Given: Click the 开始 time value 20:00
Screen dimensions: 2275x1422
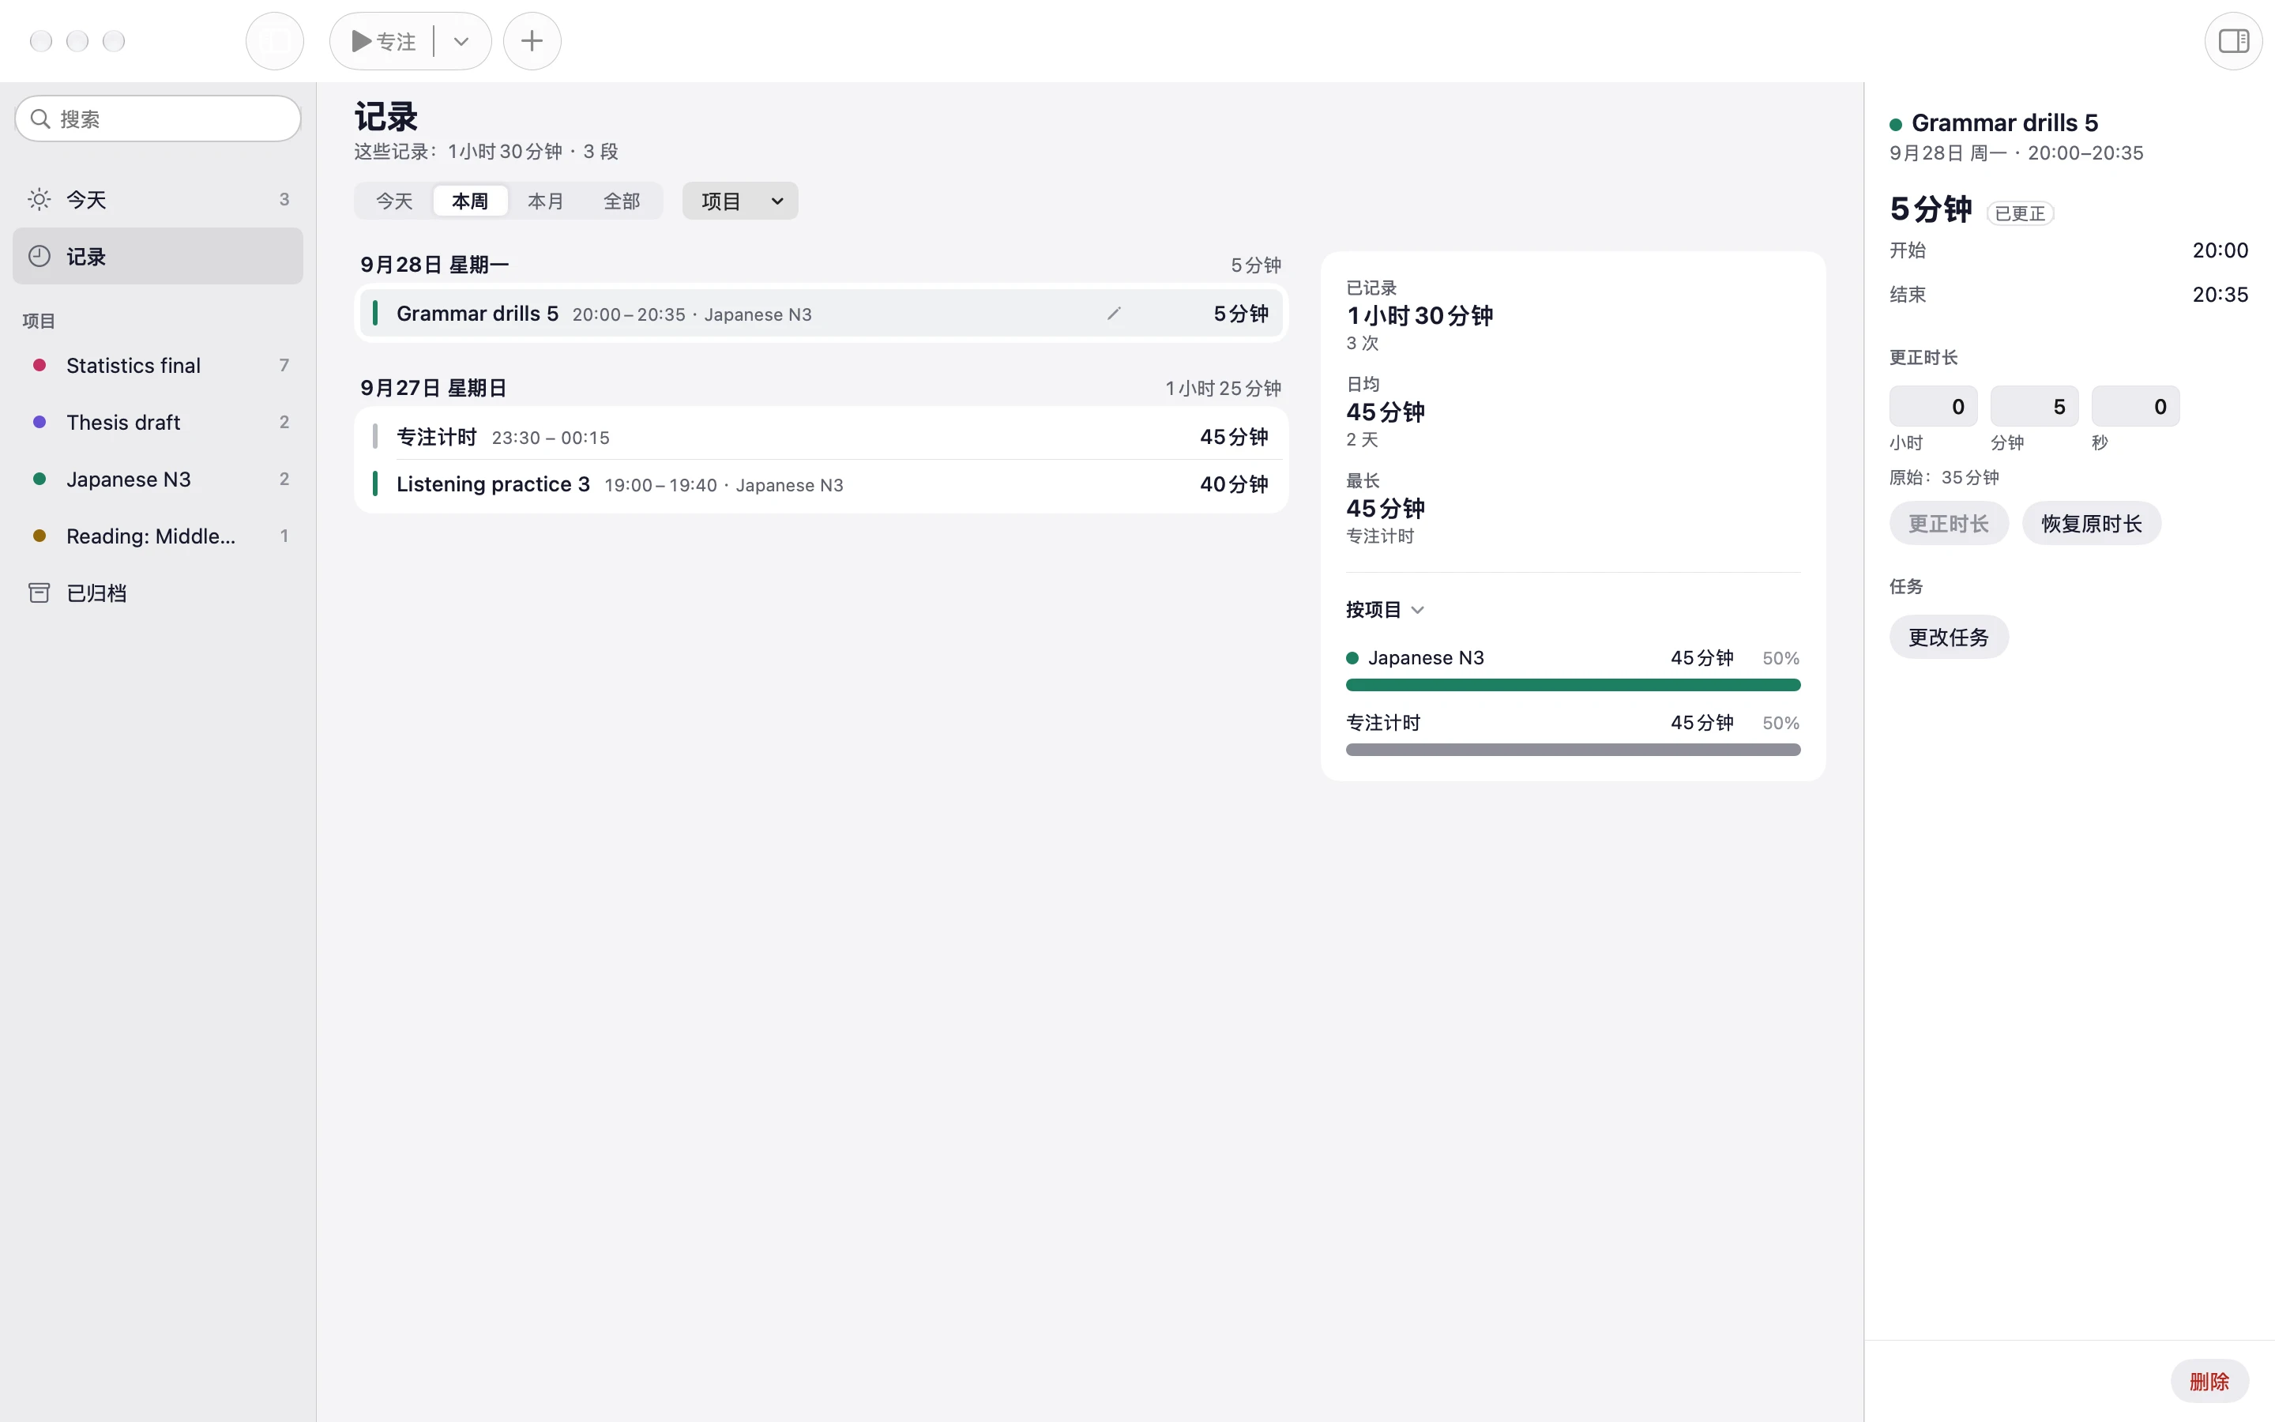Looking at the screenshot, I should 2220,250.
